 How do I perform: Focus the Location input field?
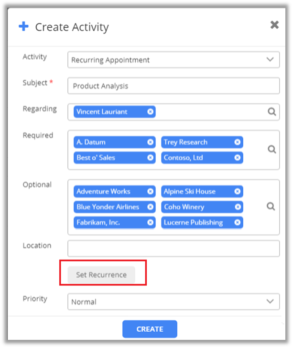(173, 249)
